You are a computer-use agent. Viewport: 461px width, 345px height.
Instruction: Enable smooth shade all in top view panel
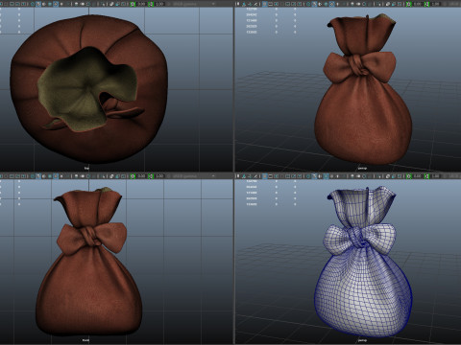pyautogui.click(x=38, y=4)
